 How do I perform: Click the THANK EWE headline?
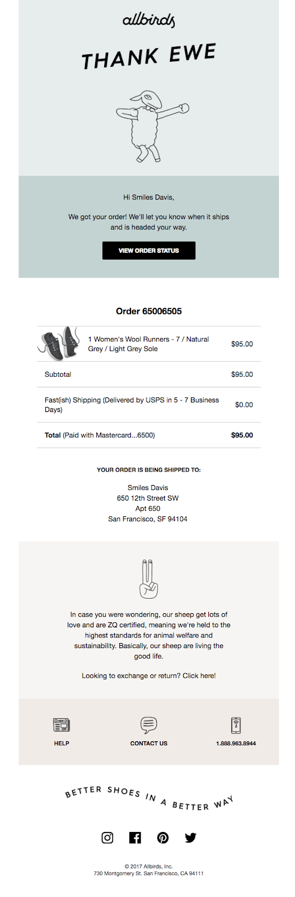pos(149,57)
